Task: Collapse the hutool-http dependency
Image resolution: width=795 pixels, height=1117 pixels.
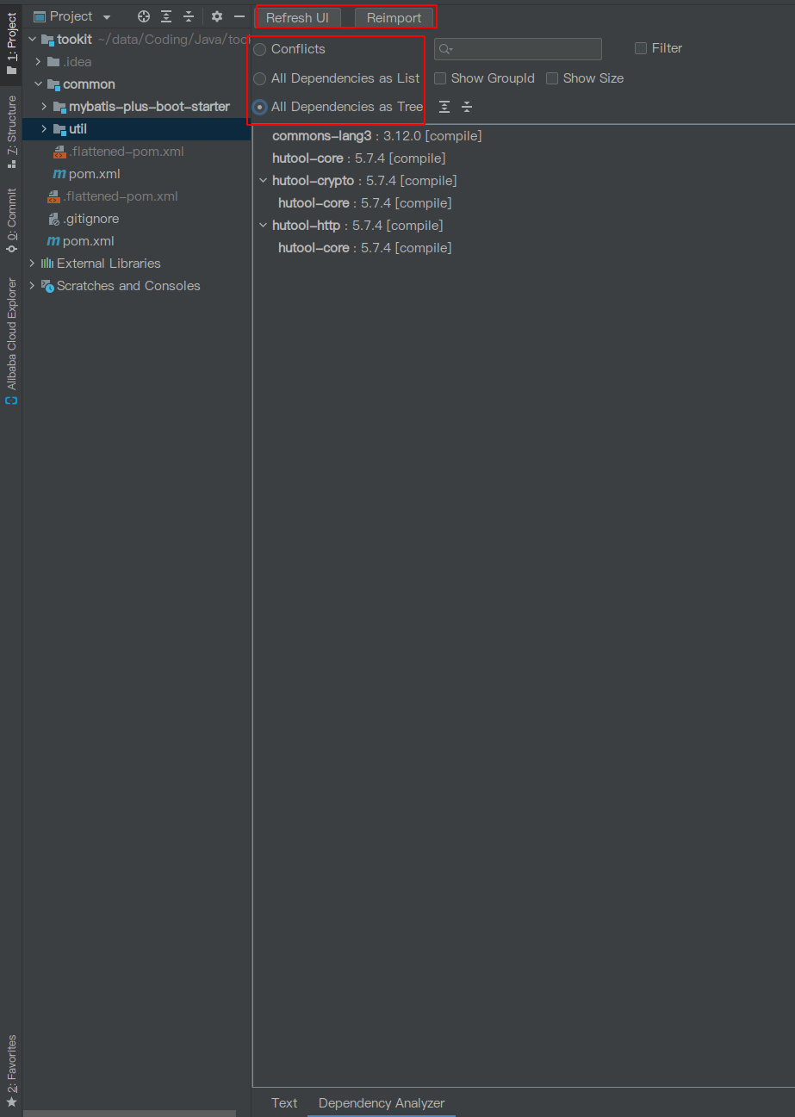Action: point(263,226)
